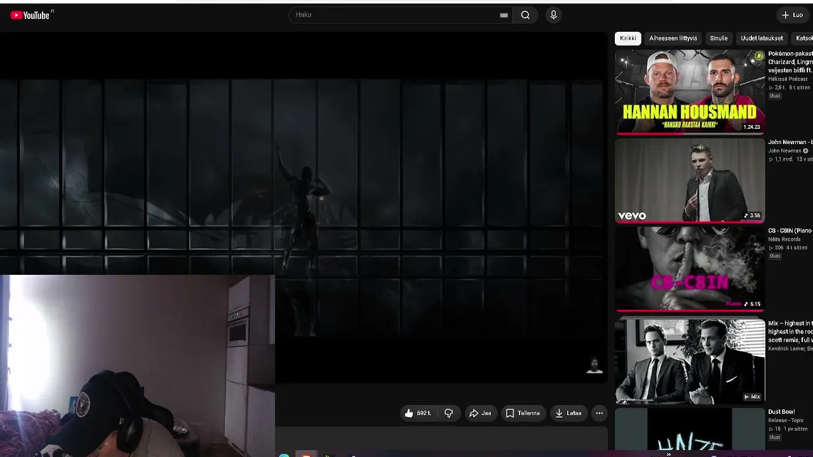813x457 pixels.
Task: Click the magnifying glass search button
Action: tap(525, 15)
